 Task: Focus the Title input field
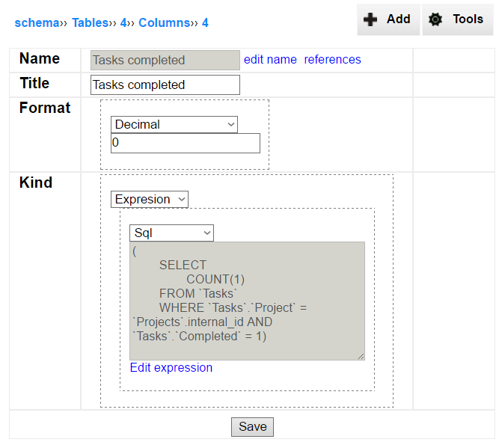tap(165, 85)
